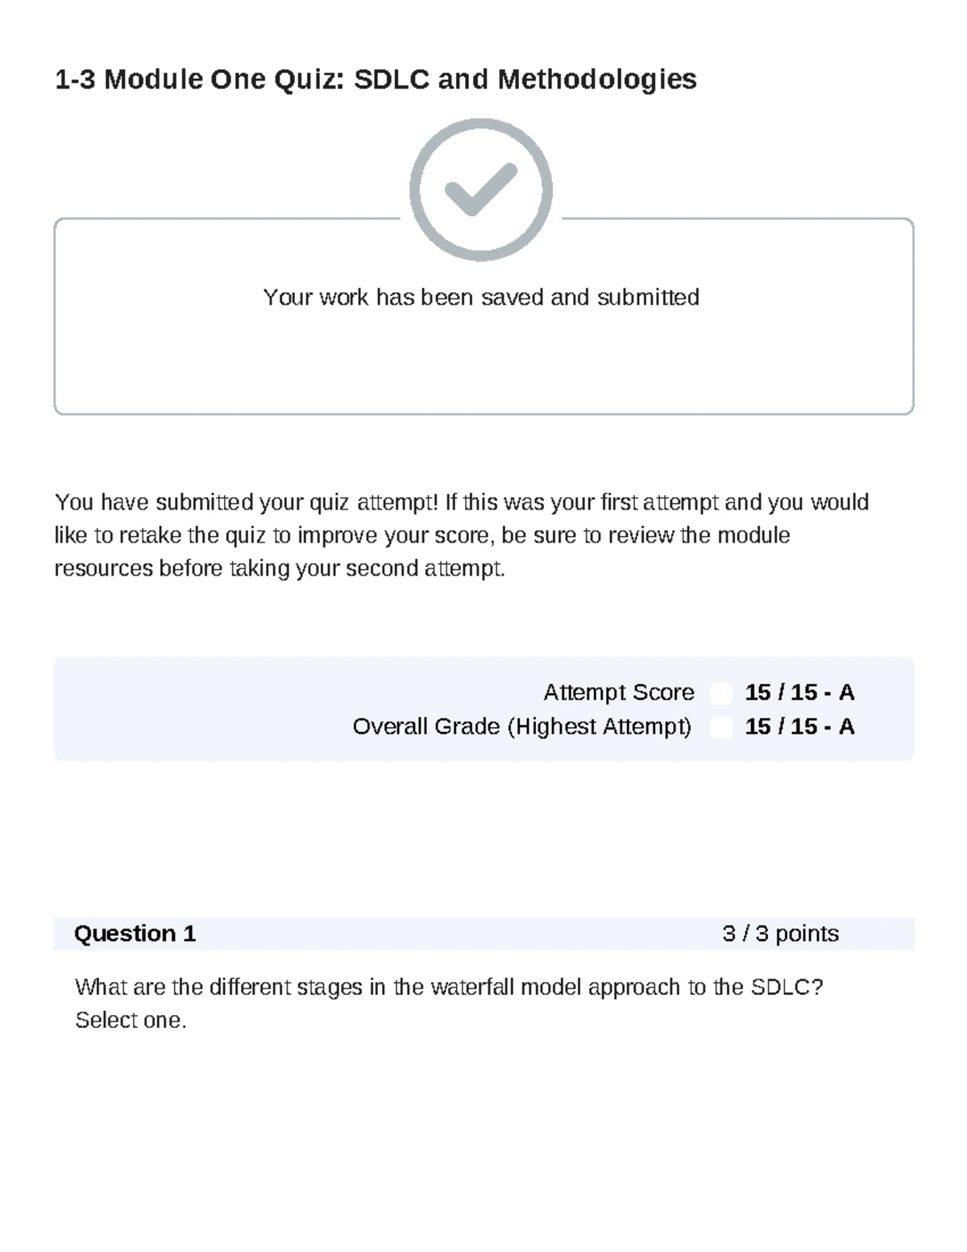Viewport: 967px width, 1252px height.
Task: Click the 'Your work has been saved' message
Action: [481, 297]
